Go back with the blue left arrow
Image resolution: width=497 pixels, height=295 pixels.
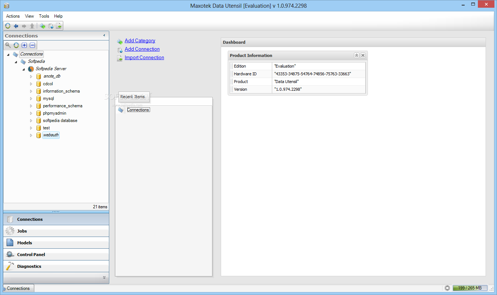[x=16, y=26]
